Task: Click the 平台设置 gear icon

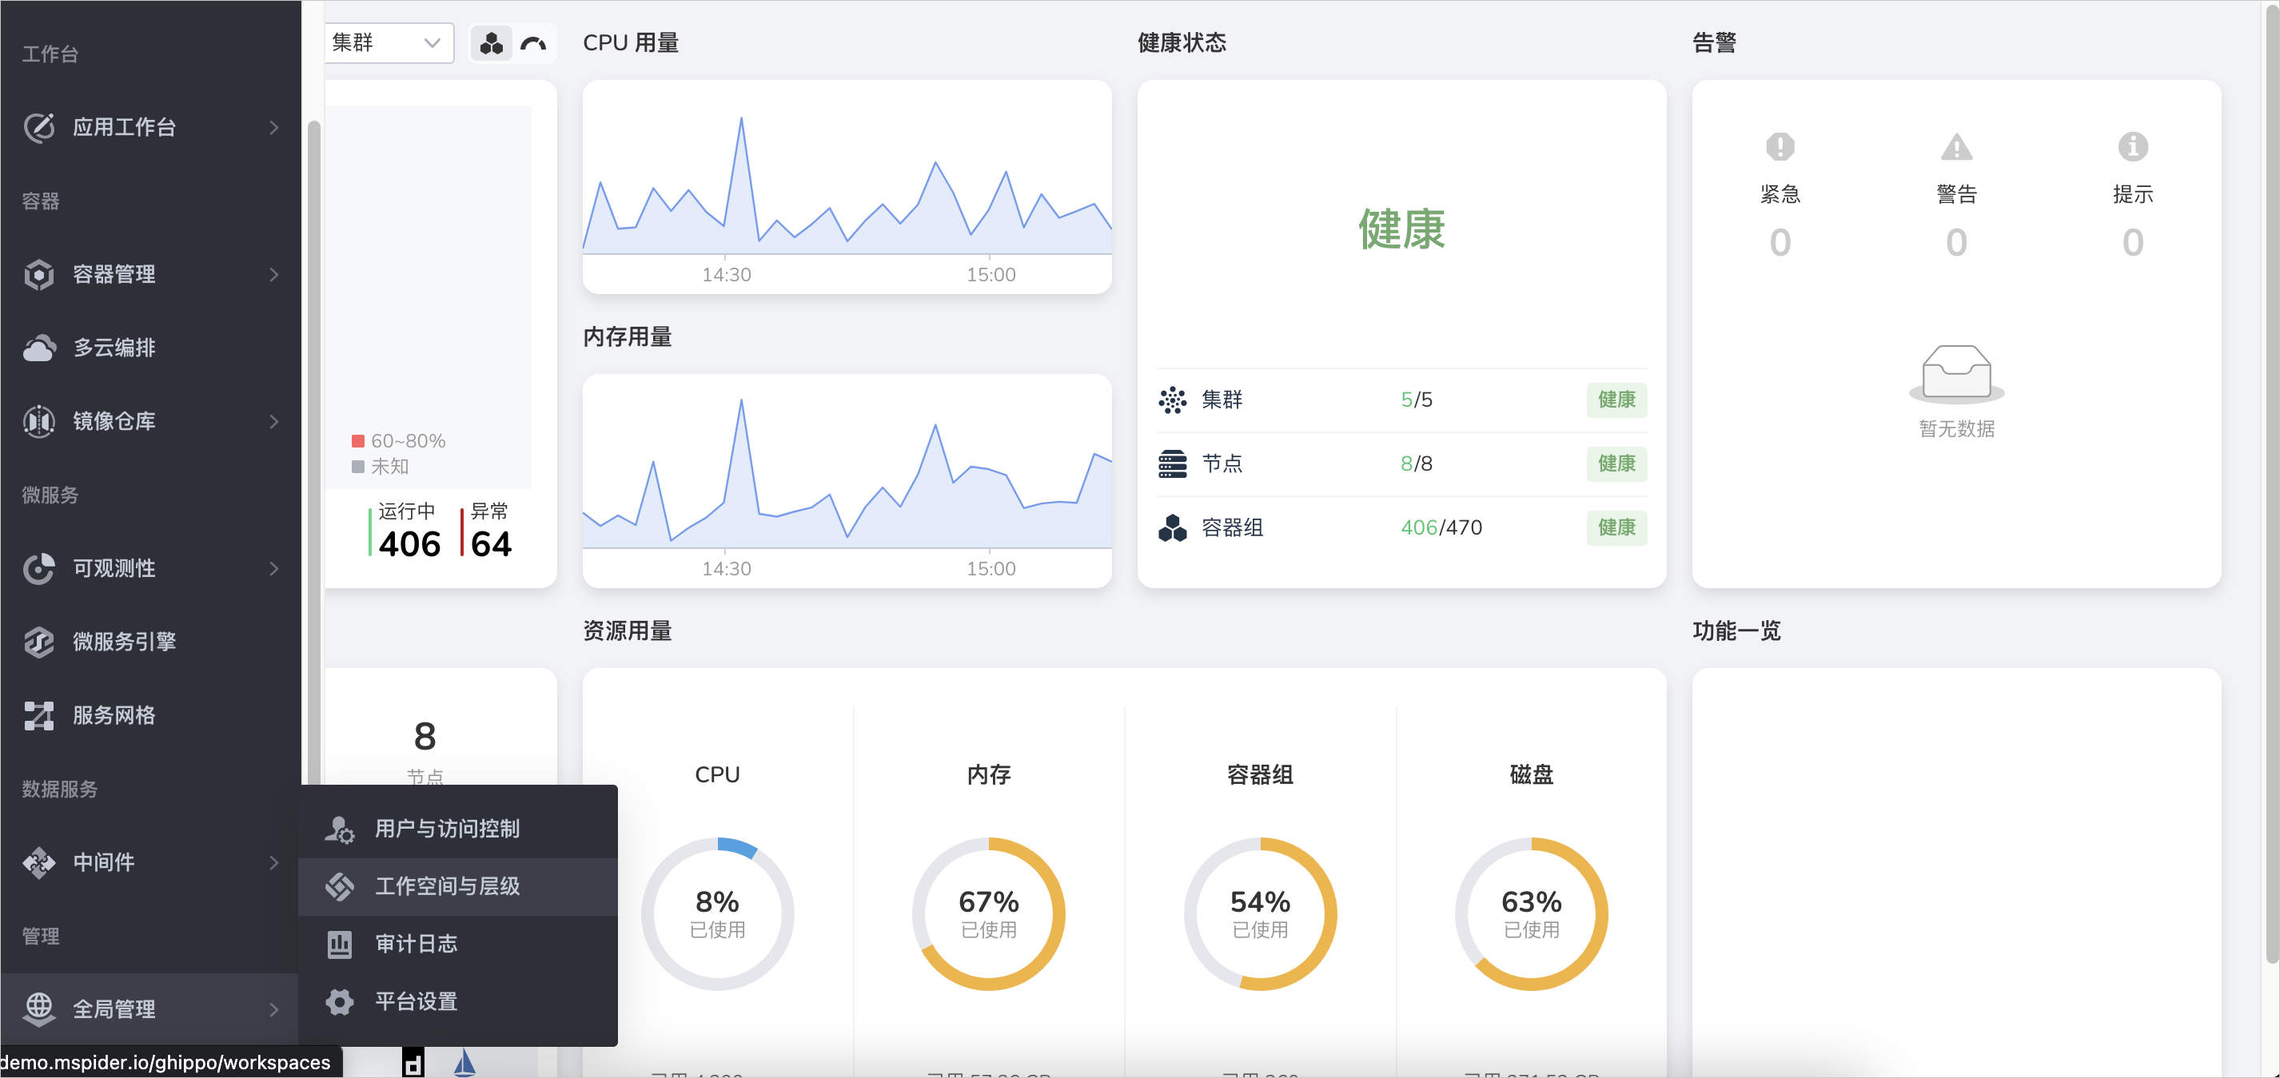Action: pyautogui.click(x=339, y=1002)
